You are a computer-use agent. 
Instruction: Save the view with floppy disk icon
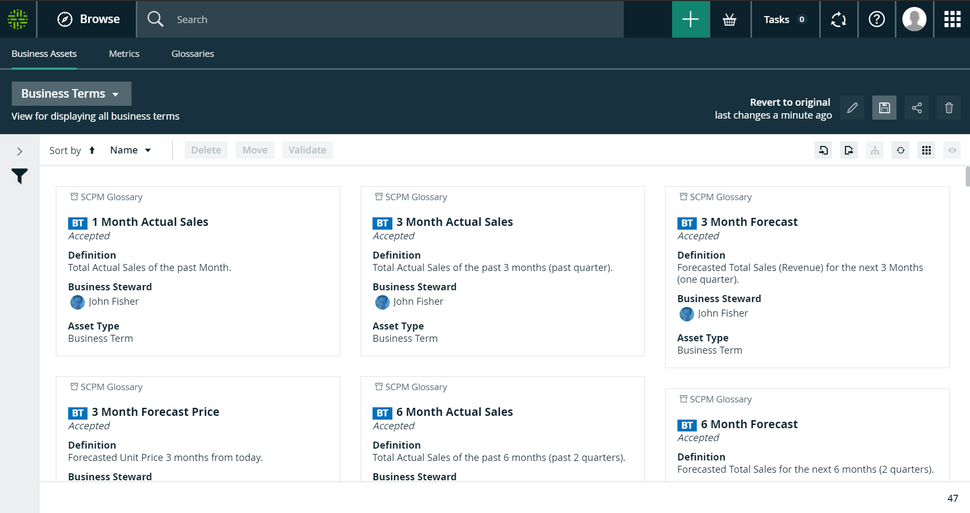(884, 108)
